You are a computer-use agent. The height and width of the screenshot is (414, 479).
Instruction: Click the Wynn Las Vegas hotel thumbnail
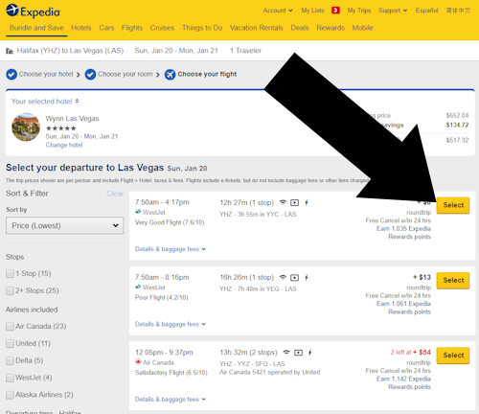26,127
